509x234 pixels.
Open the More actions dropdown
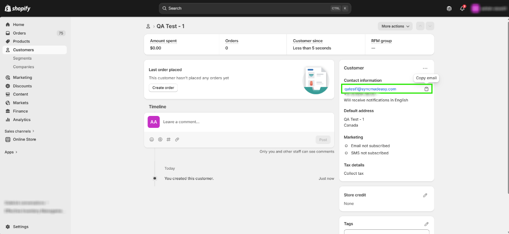[395, 26]
